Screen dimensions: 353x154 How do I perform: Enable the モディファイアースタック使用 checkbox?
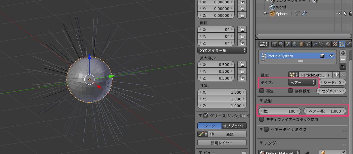[x=262, y=119]
